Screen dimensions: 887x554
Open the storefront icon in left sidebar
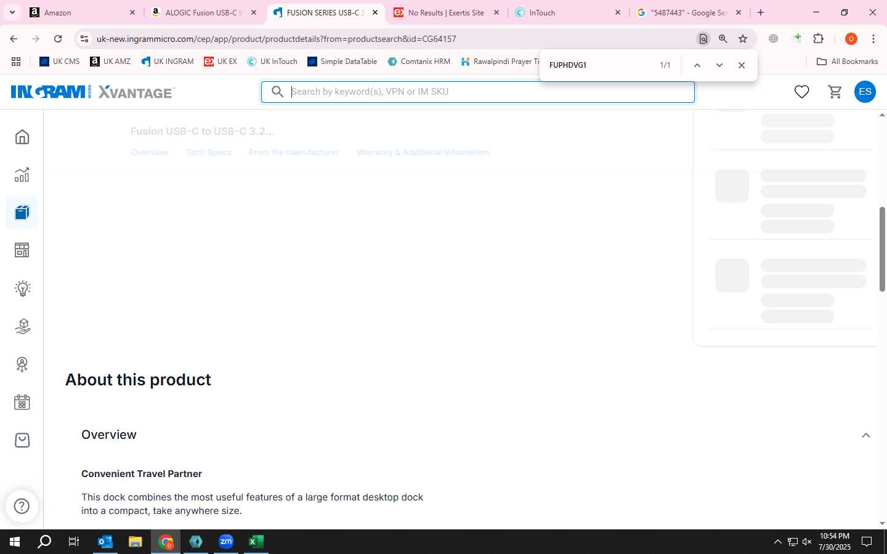click(x=22, y=251)
